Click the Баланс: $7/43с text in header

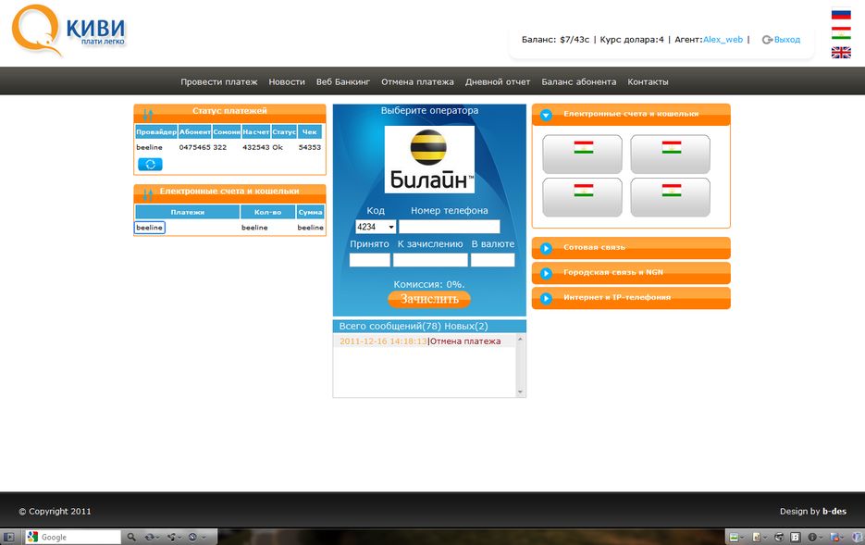point(555,40)
